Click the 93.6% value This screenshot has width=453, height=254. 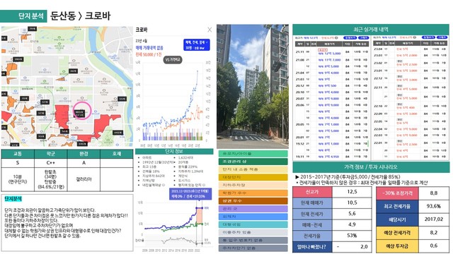coord(434,207)
